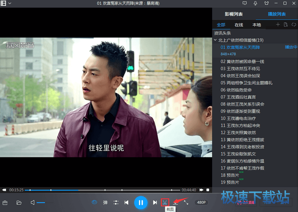The height and width of the screenshot is (212, 298).
Task: Toggle the eye mode icon
Action: [x=94, y=202]
